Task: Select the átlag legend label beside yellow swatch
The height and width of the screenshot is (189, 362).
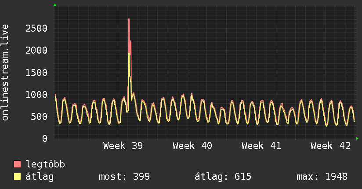Action: point(40,177)
